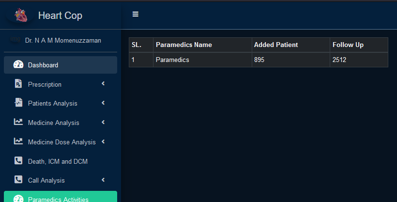397x202 pixels.
Task: Click Dr. N A M Momenuzzaman profile name
Action: click(63, 41)
